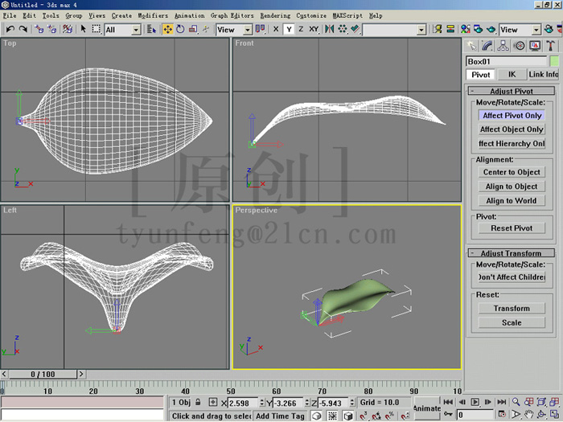Click the Render Scene teapot icon
The image size is (563, 422).
tap(478, 29)
